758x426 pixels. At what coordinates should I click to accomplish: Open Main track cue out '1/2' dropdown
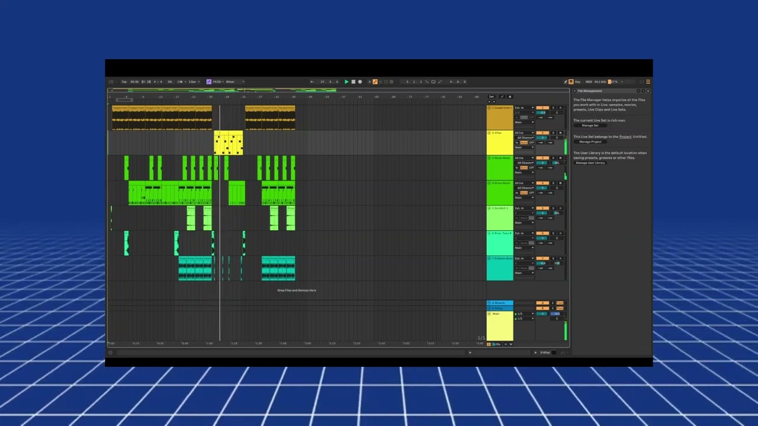click(x=524, y=314)
